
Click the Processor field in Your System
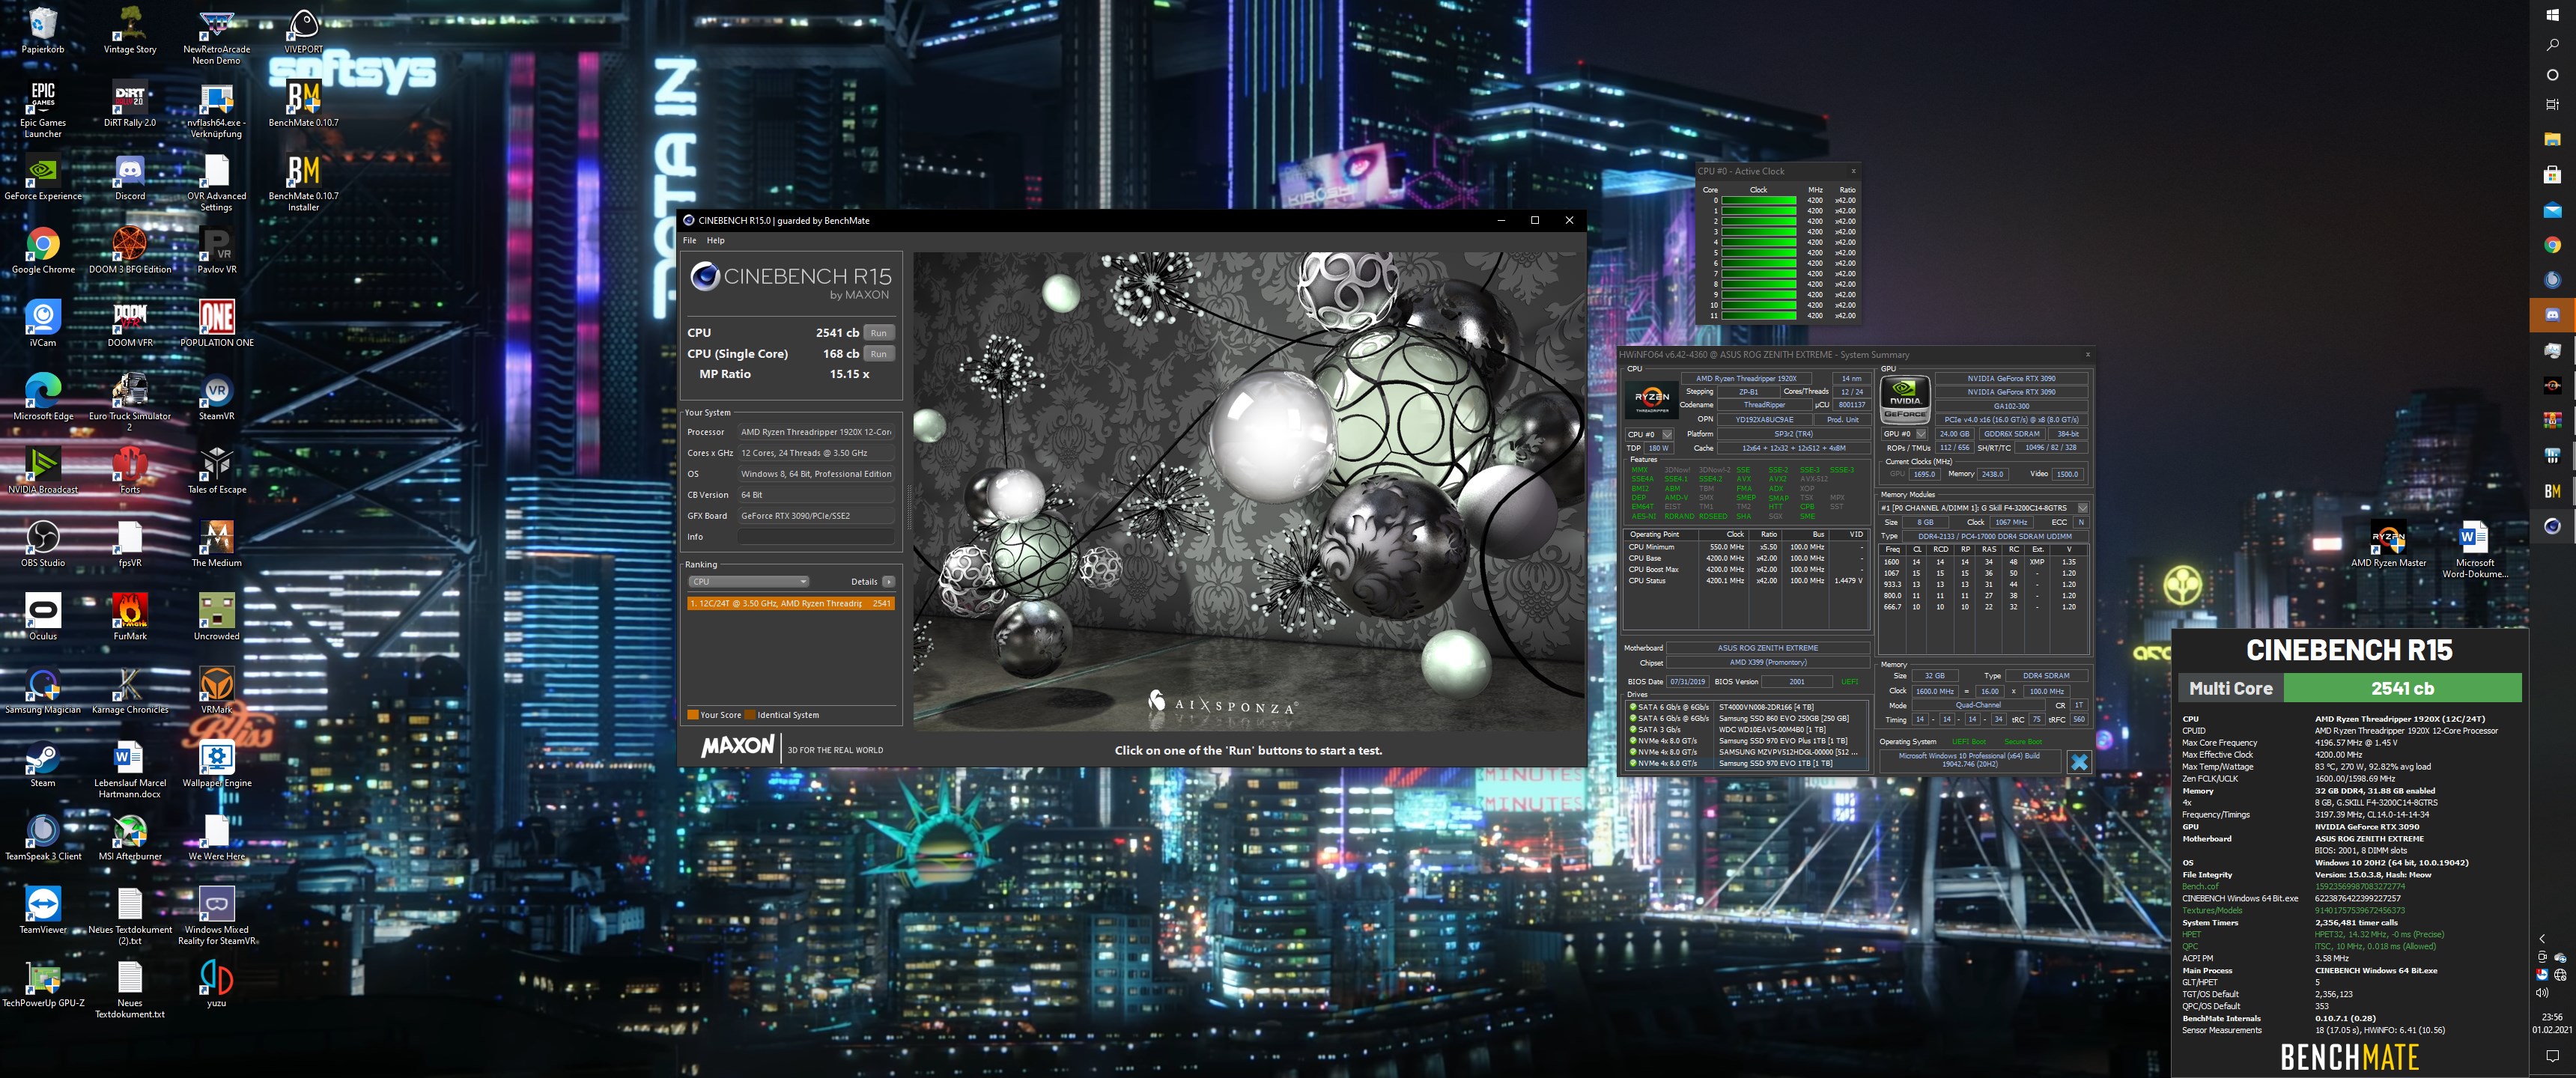tap(816, 432)
